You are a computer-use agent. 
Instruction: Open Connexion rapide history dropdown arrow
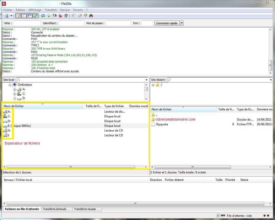coord(182,23)
